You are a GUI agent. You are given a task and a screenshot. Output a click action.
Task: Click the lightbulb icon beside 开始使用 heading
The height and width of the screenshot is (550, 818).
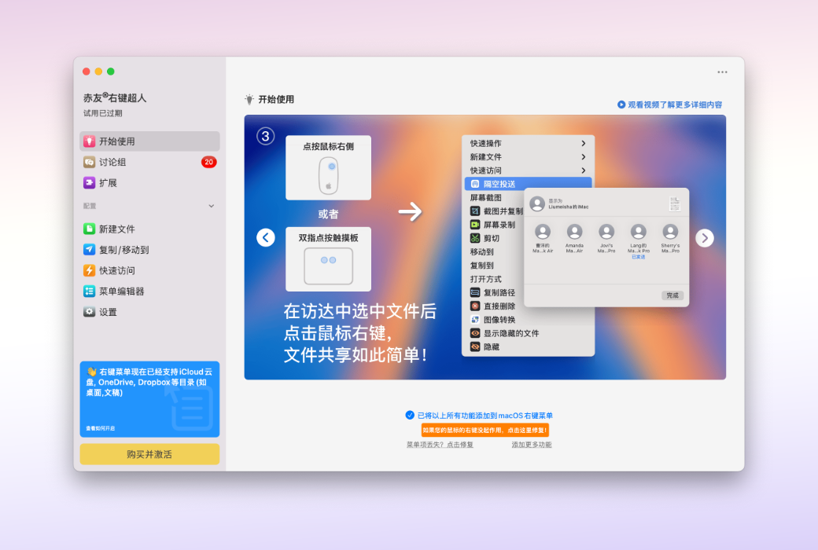coord(249,100)
